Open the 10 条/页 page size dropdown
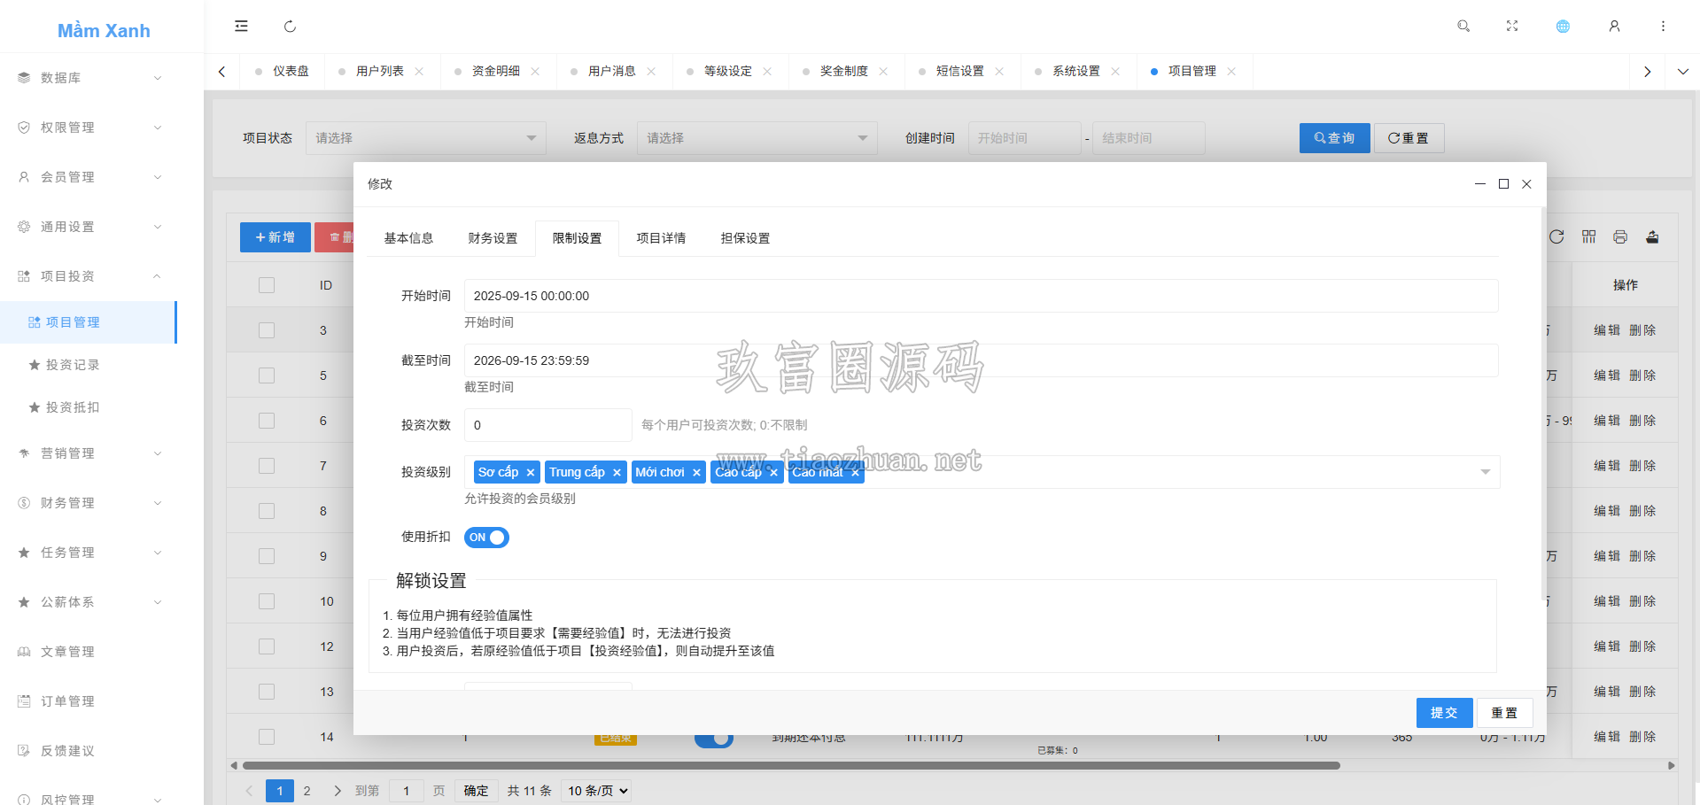 598,791
